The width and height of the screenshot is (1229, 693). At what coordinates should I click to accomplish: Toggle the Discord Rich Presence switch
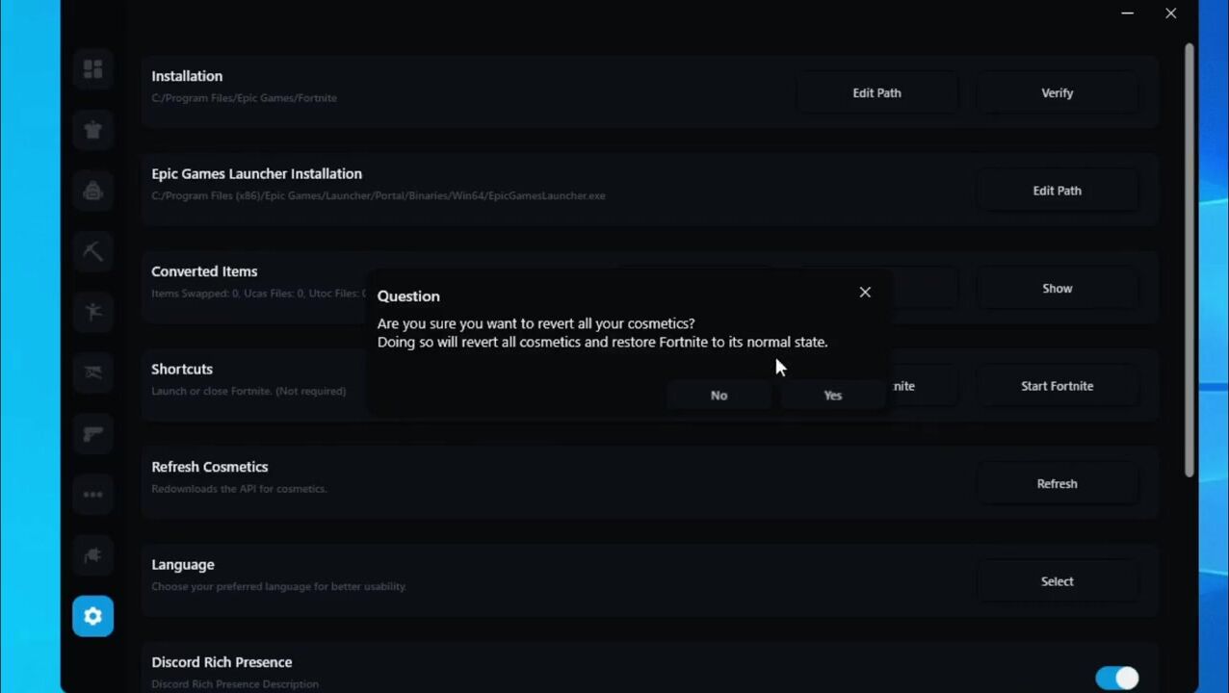[x=1116, y=678]
